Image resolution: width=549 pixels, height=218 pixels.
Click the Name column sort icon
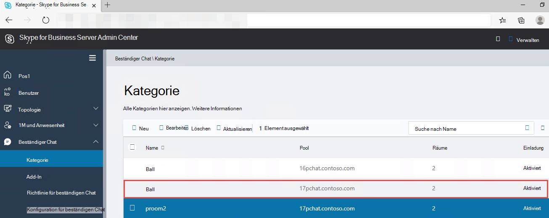coord(163,148)
